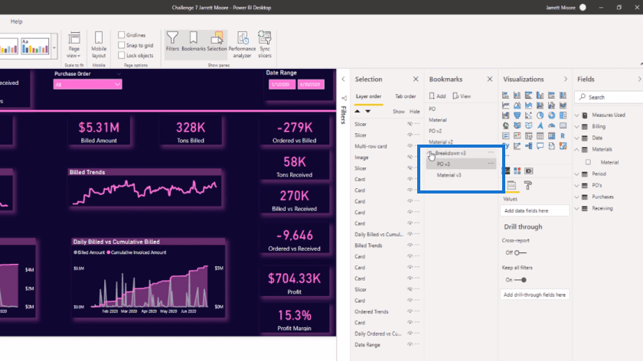
Task: Select the pie chart visual
Action: pyautogui.click(x=540, y=115)
